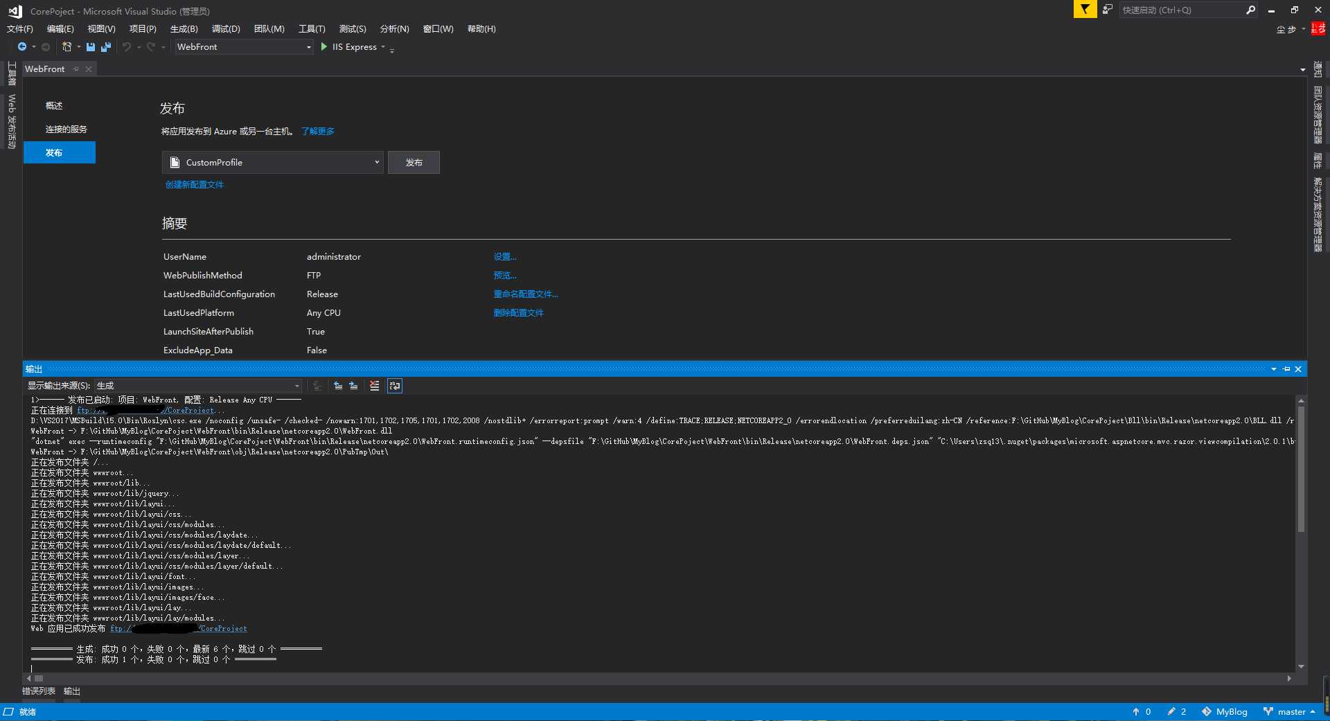The width and height of the screenshot is (1330, 721).
Task: Expand the new project icon dropdown arrow
Action: pos(78,46)
